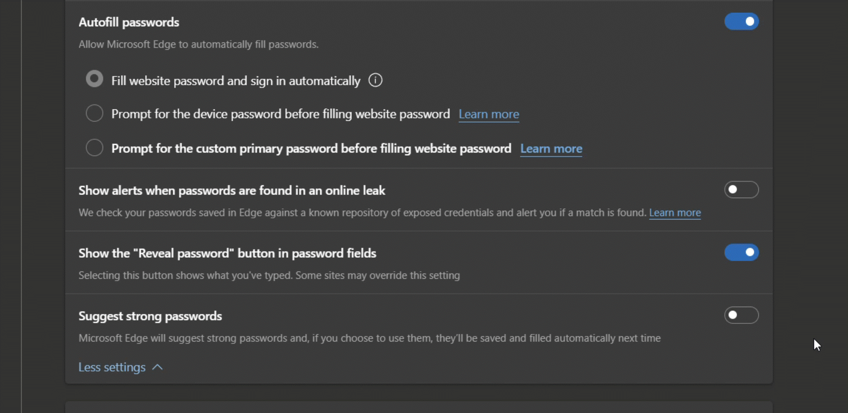Collapse options via Less settings text
This screenshot has width=848, height=413.
(112, 367)
